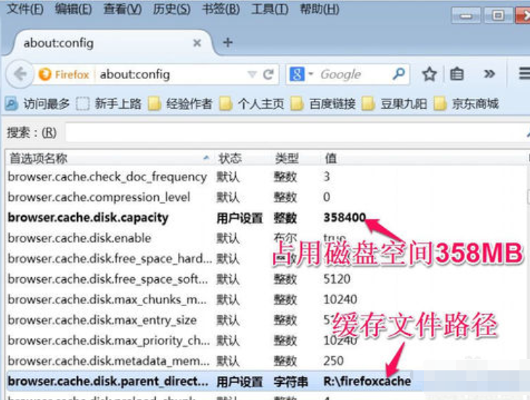Viewport: 530px width, 400px height.
Task: Select browser.cache.disk.max_priority_ch row
Action: 266,341
